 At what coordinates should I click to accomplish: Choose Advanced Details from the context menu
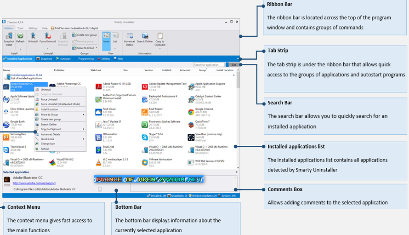60,134
